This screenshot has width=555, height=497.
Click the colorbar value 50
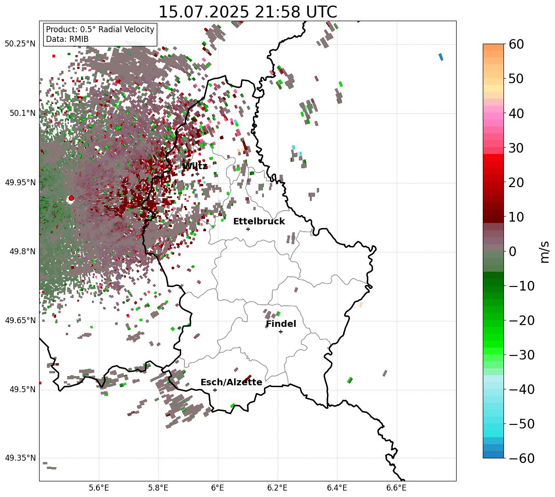point(515,79)
